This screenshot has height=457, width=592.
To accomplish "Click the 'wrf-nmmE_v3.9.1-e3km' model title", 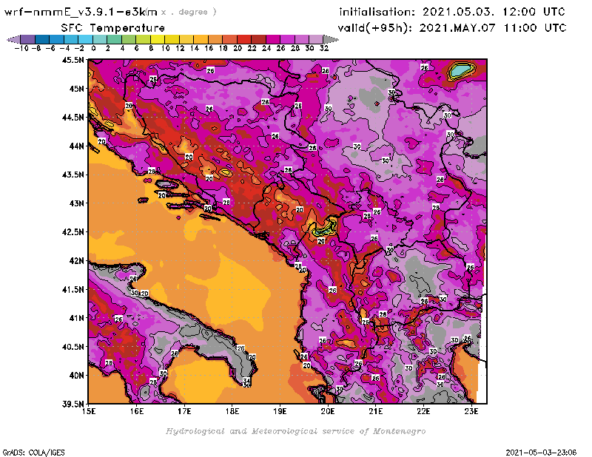I will click(x=81, y=12).
